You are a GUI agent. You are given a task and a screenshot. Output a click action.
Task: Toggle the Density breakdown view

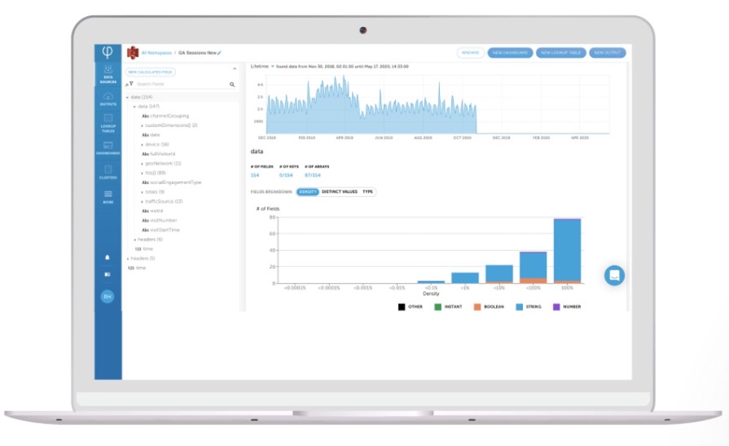click(310, 192)
